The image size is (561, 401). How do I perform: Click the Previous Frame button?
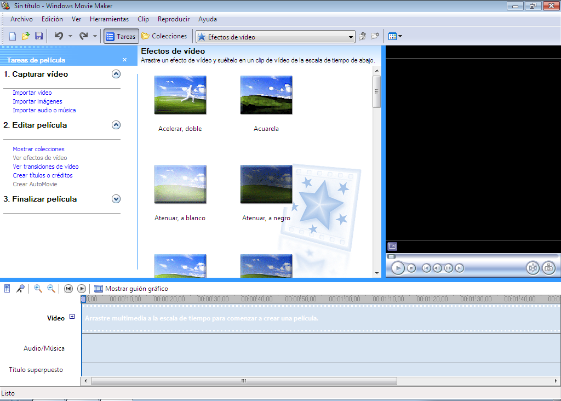click(x=437, y=268)
